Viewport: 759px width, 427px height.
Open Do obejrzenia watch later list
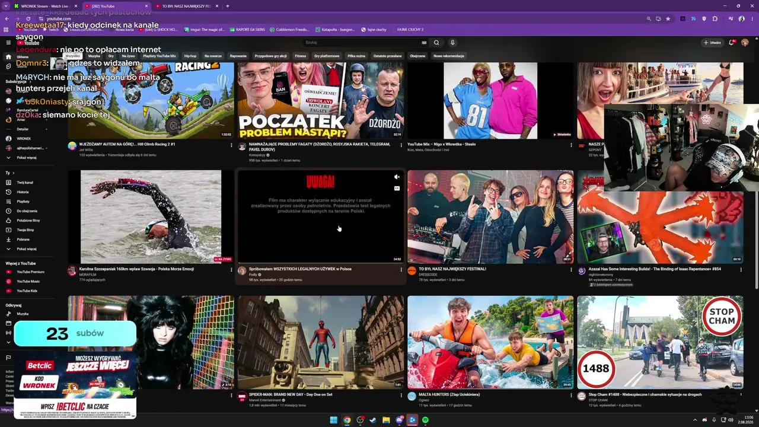[27, 211]
